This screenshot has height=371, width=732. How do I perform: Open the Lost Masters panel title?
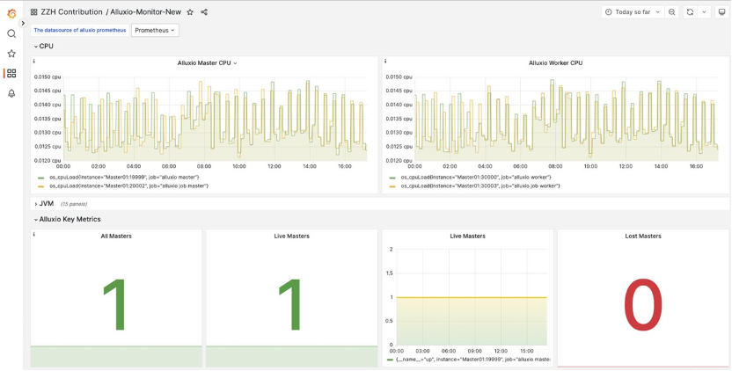(643, 236)
